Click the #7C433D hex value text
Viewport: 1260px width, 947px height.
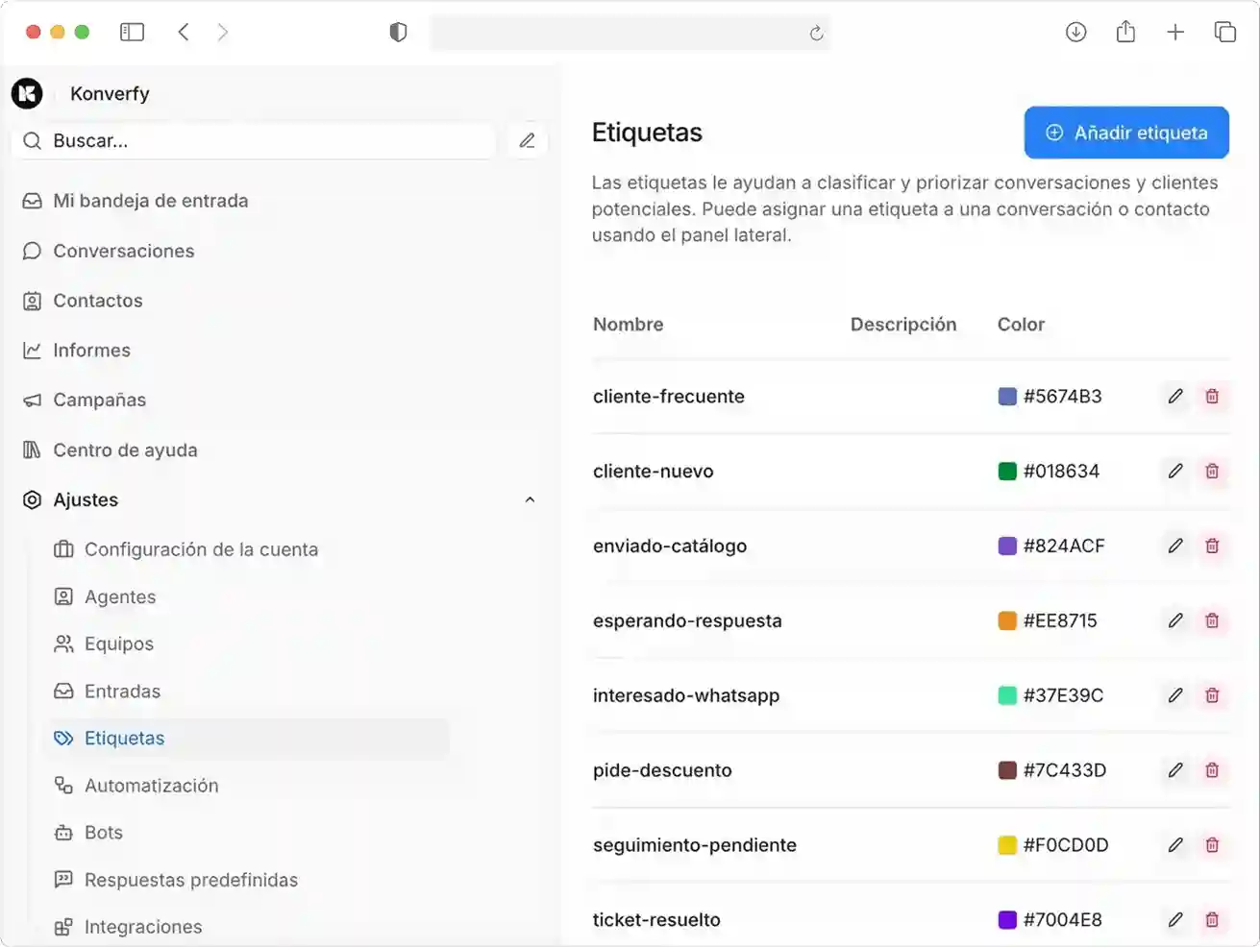click(x=1065, y=770)
